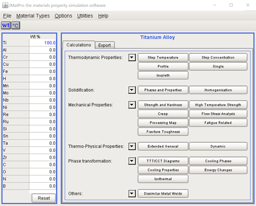Click the C weight percent field
Viewport: 256px width, 206px height.
pos(42,165)
